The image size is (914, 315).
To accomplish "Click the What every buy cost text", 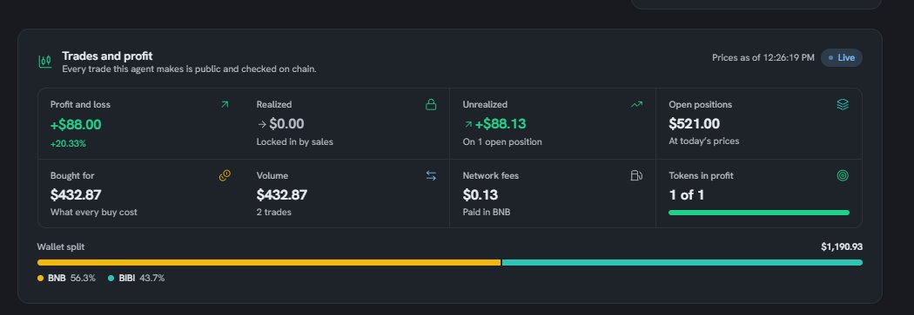I will [x=94, y=212].
